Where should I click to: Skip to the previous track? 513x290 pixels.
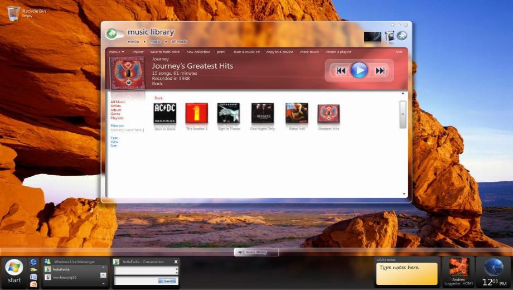pyautogui.click(x=341, y=71)
